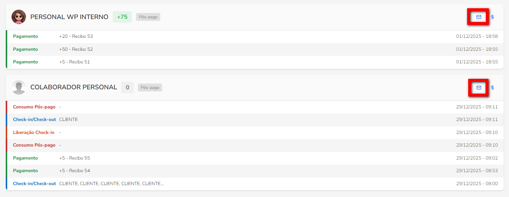Click the +75 balance badge
Viewport: 509px width, 197px height.
(122, 17)
